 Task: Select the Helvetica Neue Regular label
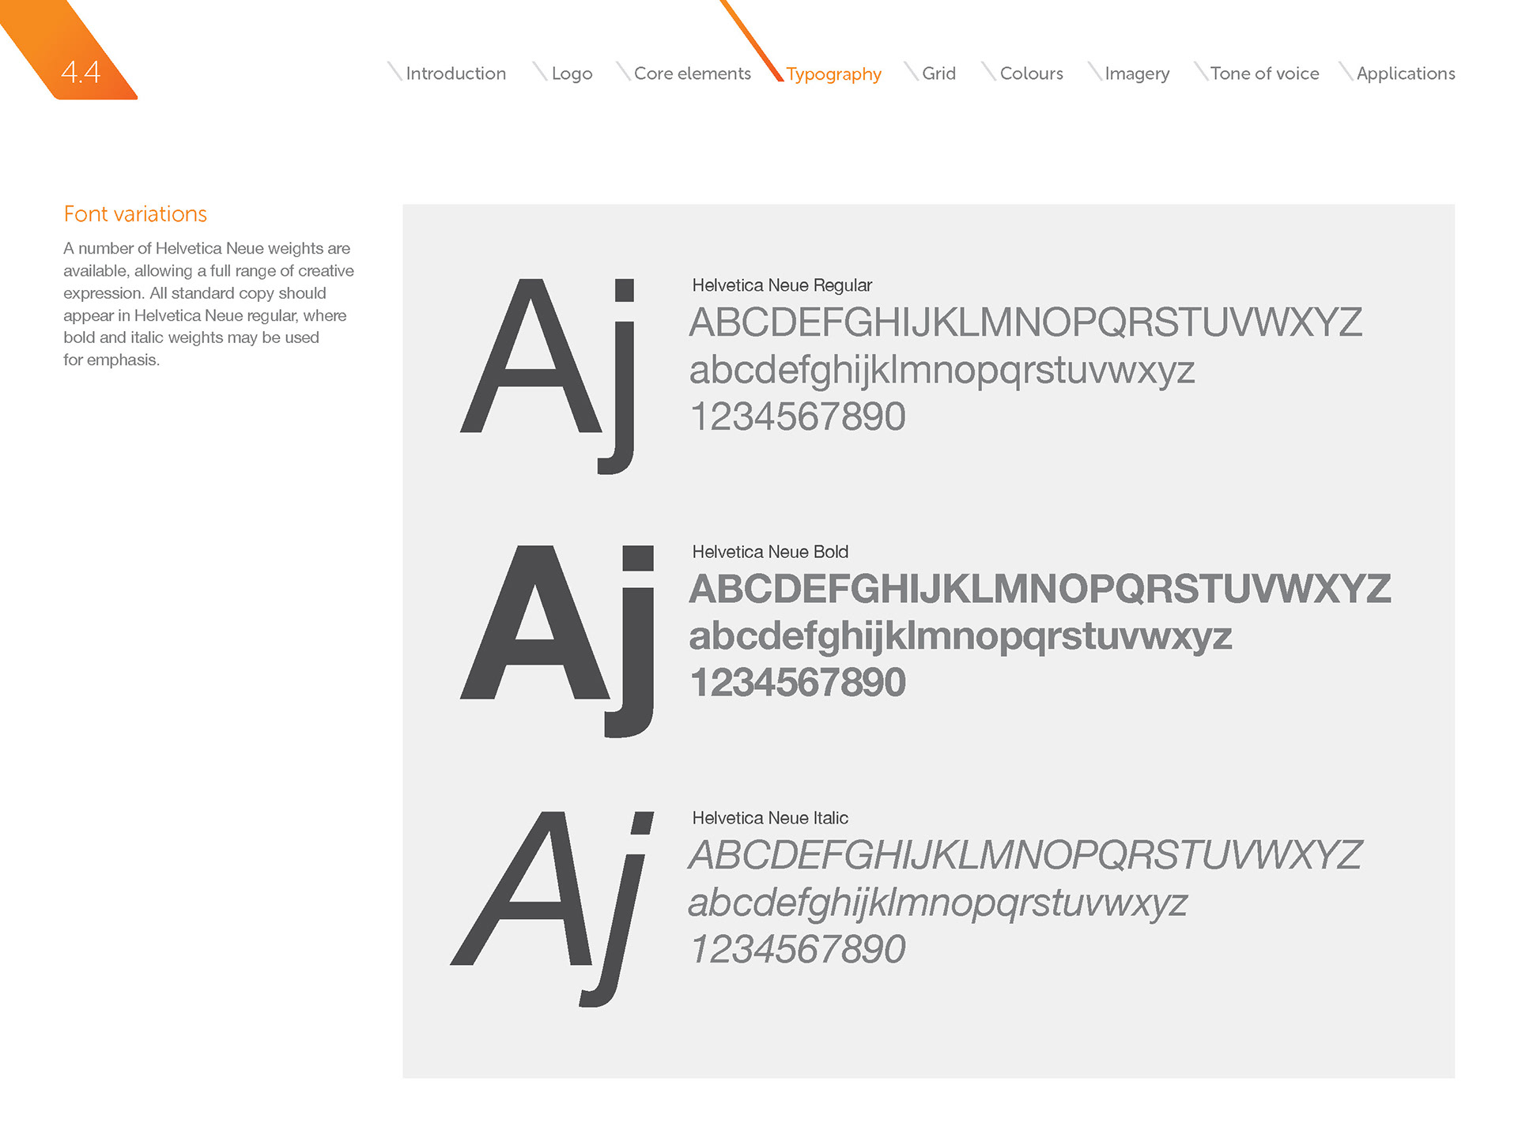click(x=781, y=285)
